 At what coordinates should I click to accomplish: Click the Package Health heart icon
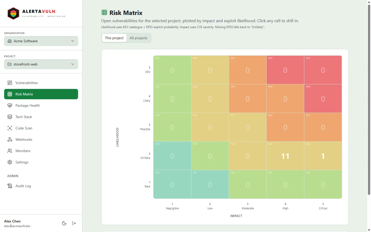(10, 105)
